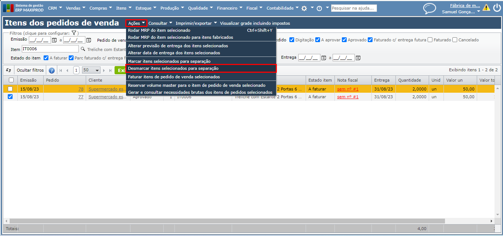The image size is (503, 236).
Task: Toggle Faturado c/ entrega futura checkbox
Action: point(370,40)
